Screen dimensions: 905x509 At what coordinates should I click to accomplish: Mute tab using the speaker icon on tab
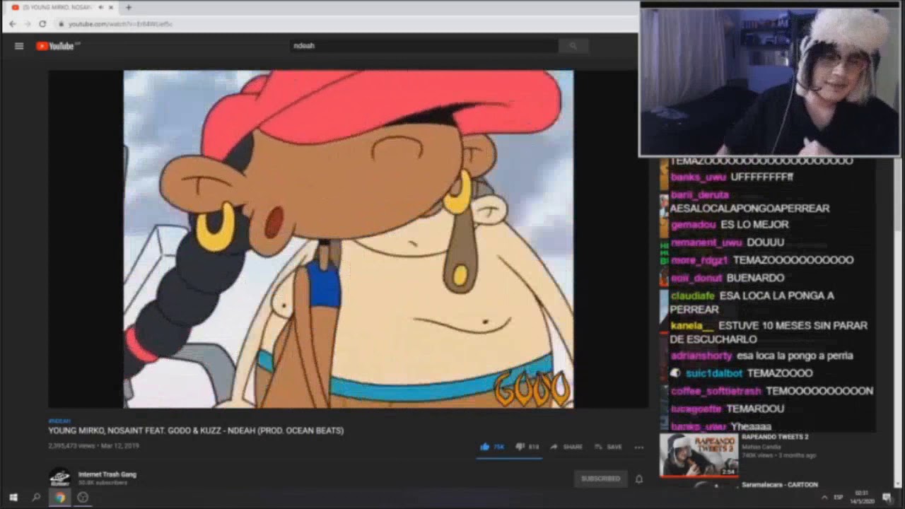pyautogui.click(x=100, y=7)
